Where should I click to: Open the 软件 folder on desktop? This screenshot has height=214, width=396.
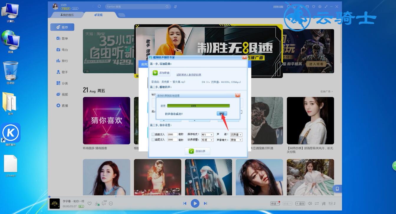[x=10, y=103]
